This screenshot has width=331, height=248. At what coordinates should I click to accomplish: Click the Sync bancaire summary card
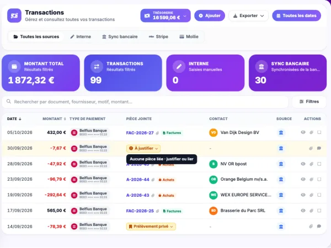tap(288, 73)
